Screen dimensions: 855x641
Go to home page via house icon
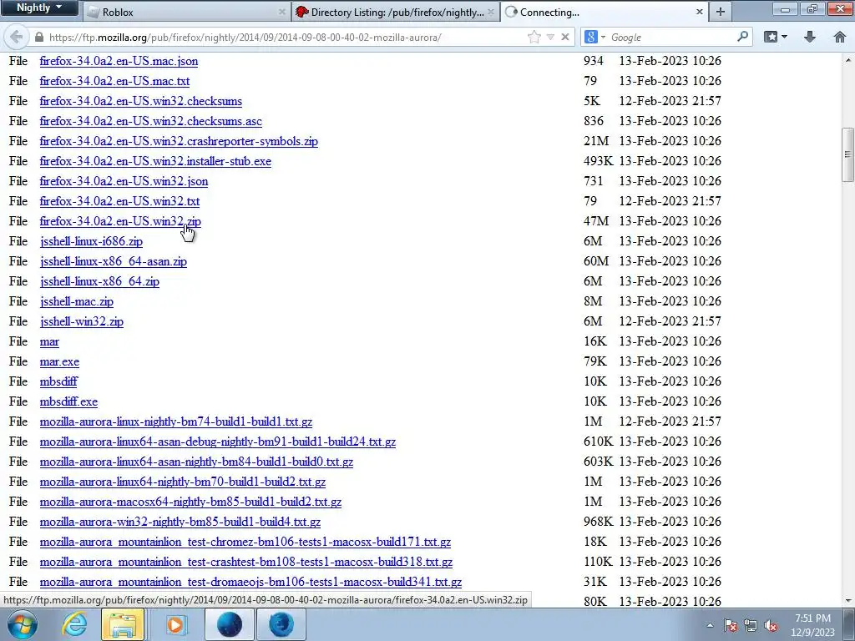pos(840,37)
